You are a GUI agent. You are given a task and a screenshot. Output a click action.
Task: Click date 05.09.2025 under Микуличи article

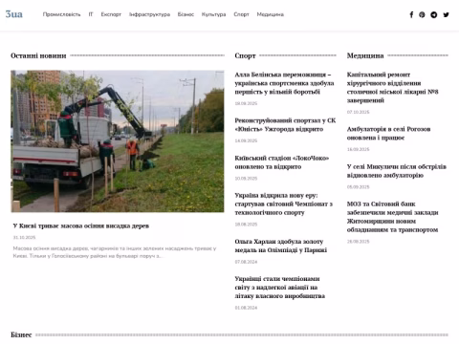coord(359,187)
